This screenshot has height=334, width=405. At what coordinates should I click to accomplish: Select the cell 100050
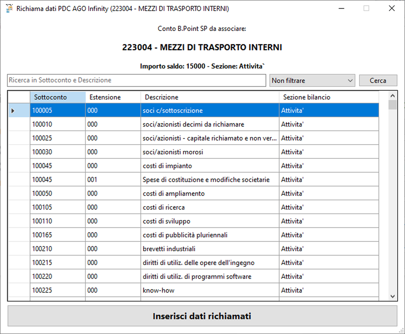tap(58, 194)
